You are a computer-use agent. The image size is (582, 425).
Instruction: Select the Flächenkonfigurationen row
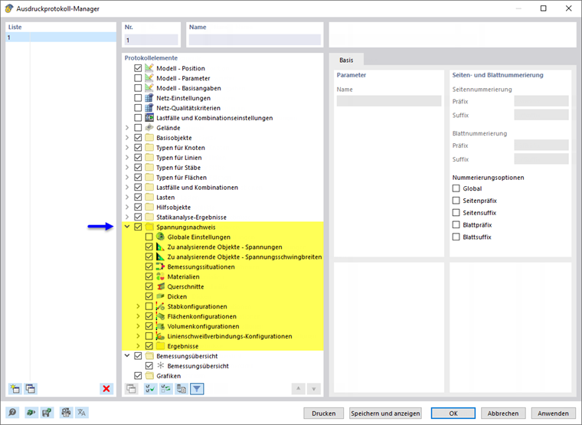[223, 316]
